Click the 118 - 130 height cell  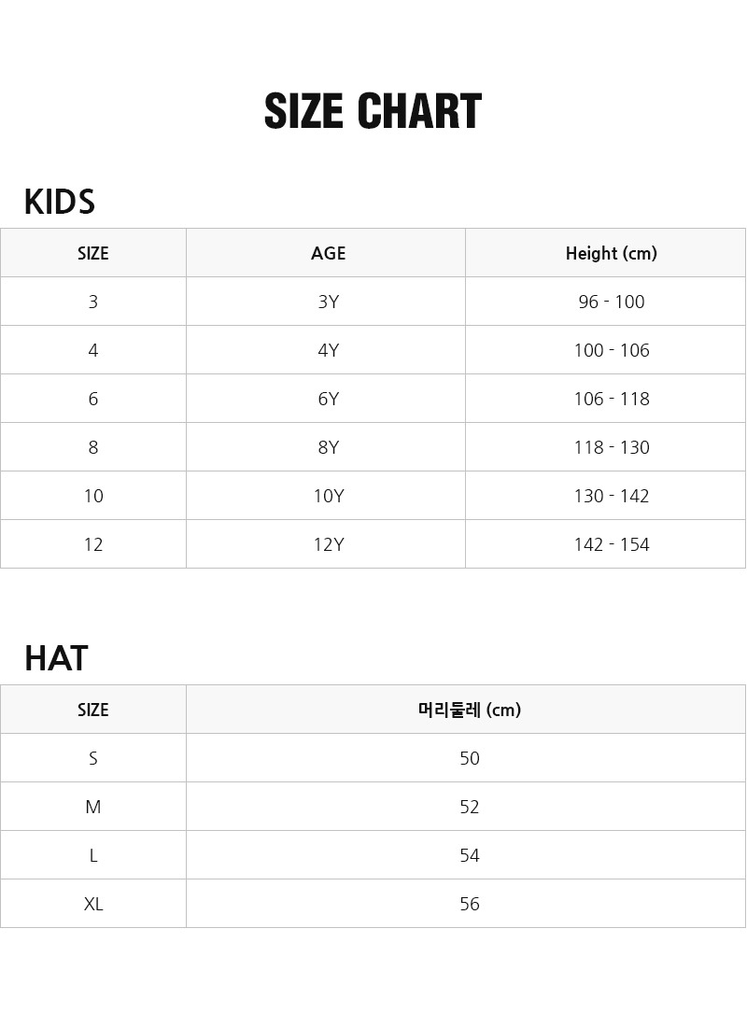point(611,447)
